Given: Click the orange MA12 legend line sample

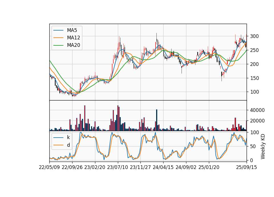Looking at the screenshot, I should tap(58, 38).
